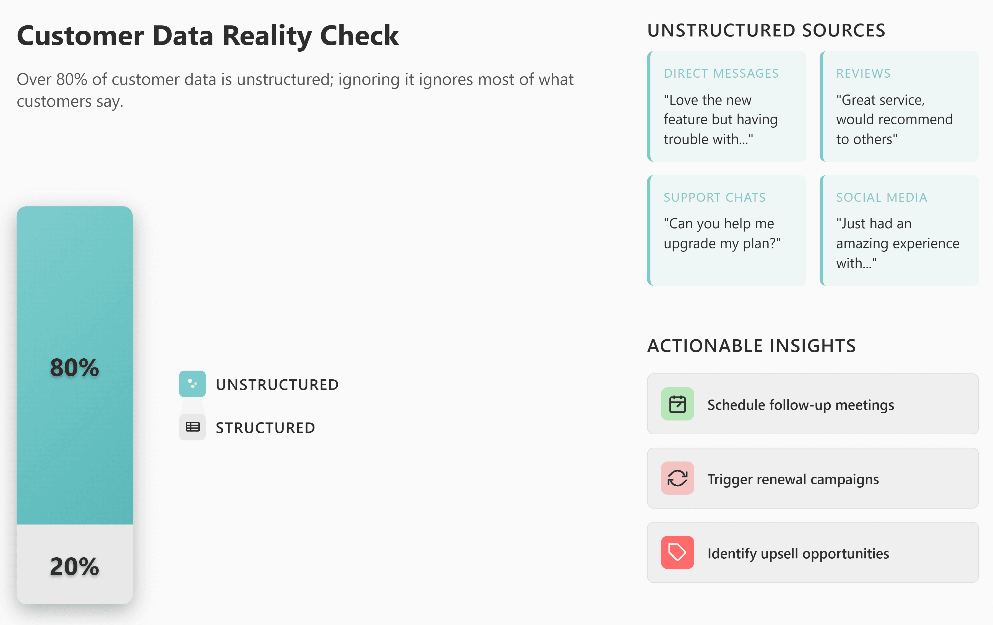Select the Identify upsell opportunities insight

coord(798,553)
